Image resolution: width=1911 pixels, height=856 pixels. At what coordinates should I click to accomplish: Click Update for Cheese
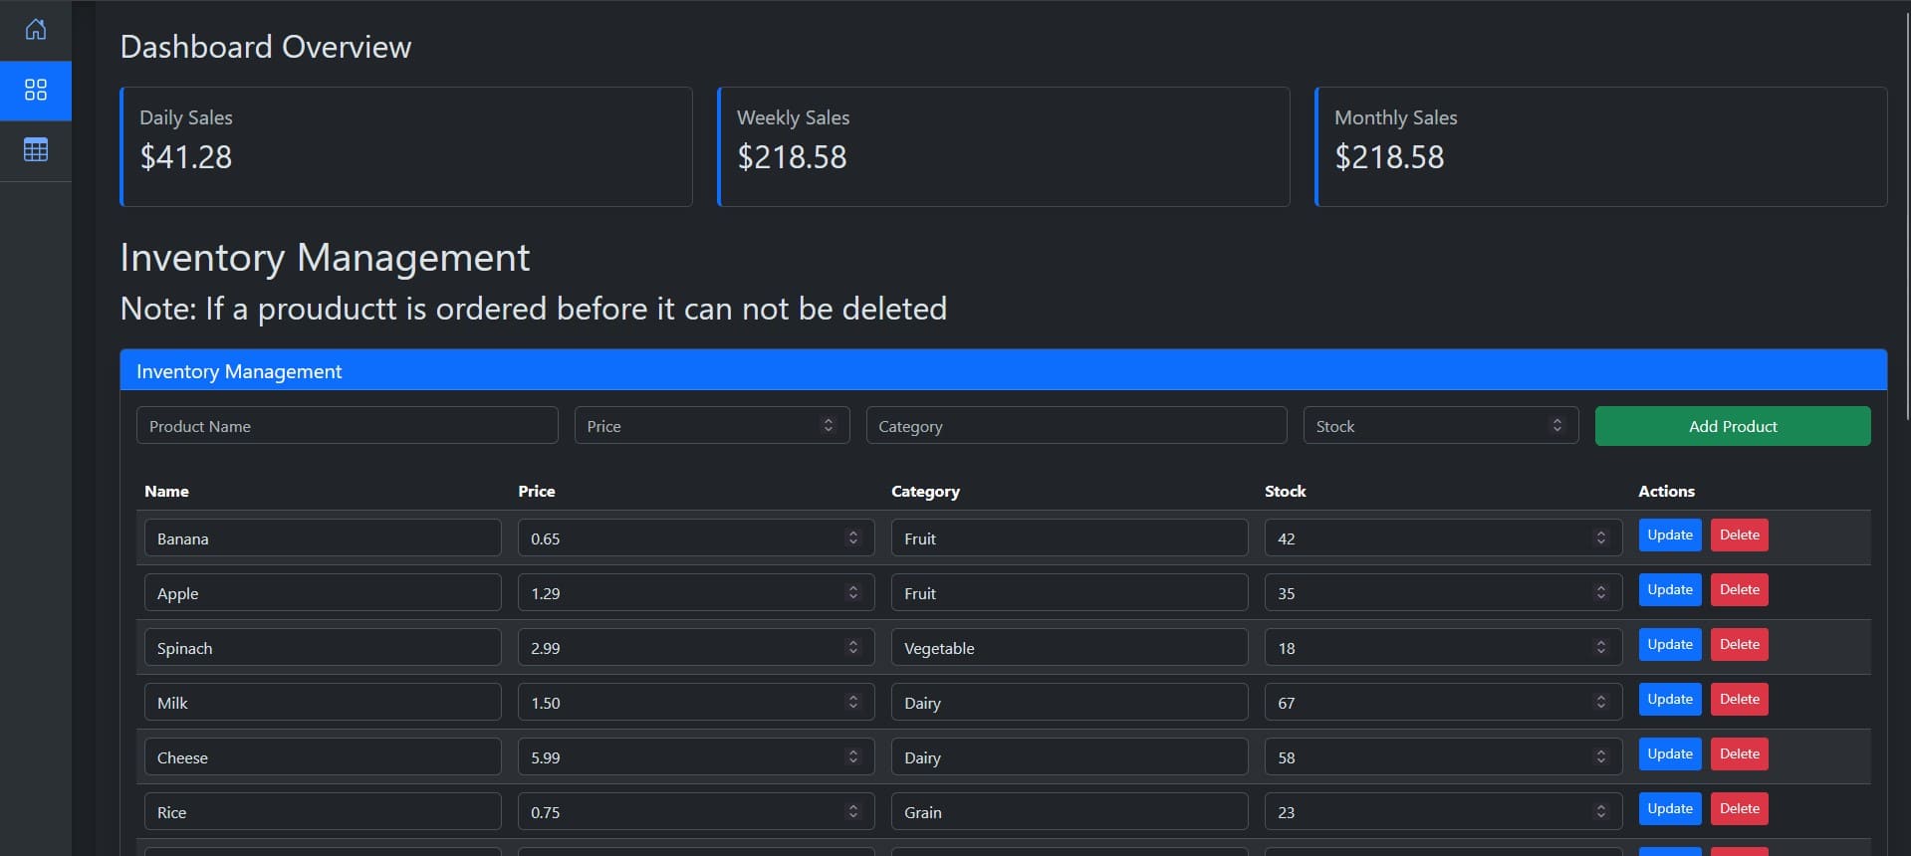pyautogui.click(x=1669, y=754)
